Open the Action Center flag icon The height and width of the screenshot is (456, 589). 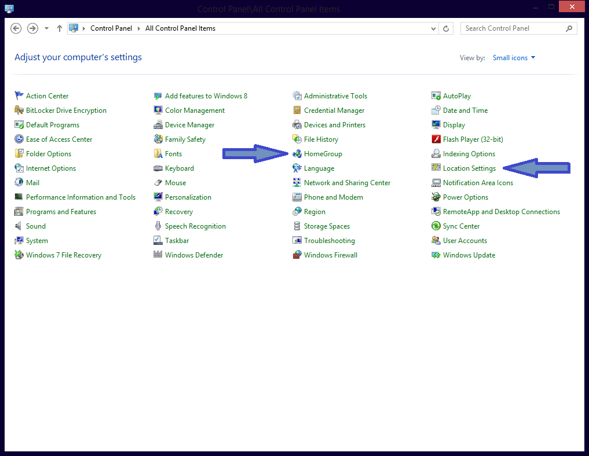pos(19,95)
